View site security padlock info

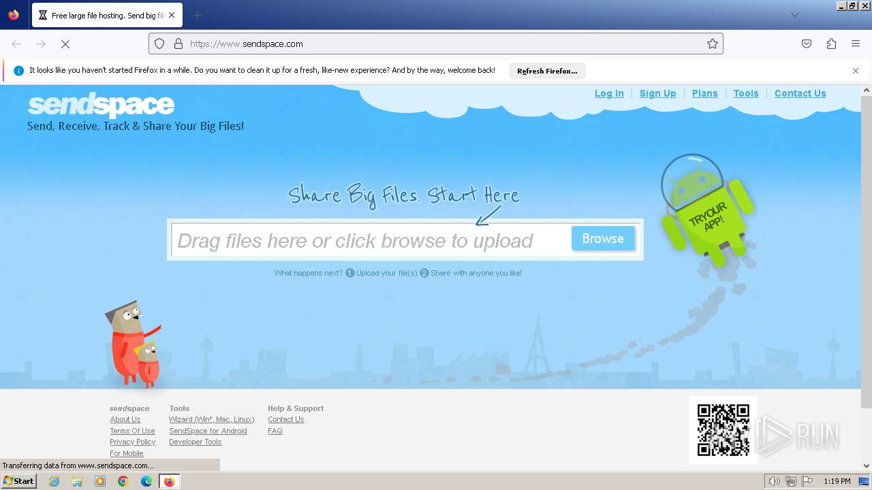pos(178,44)
